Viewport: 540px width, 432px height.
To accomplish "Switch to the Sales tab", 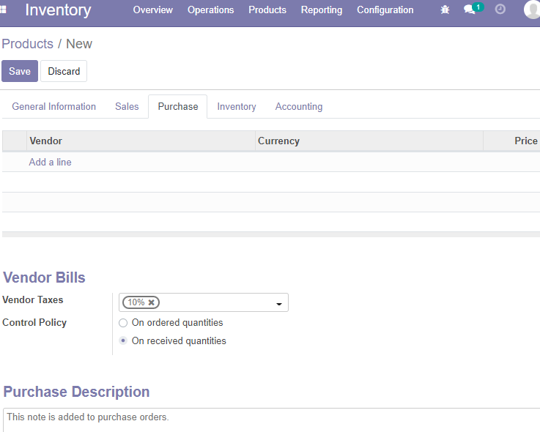I will [x=127, y=107].
